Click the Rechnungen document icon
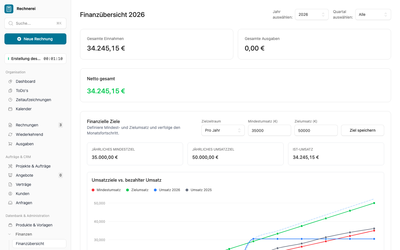Screen dimensions: 400x250 pyautogui.click(x=10, y=125)
